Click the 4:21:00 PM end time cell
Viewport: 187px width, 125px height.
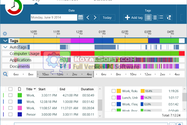pyautogui.click(x=70, y=95)
